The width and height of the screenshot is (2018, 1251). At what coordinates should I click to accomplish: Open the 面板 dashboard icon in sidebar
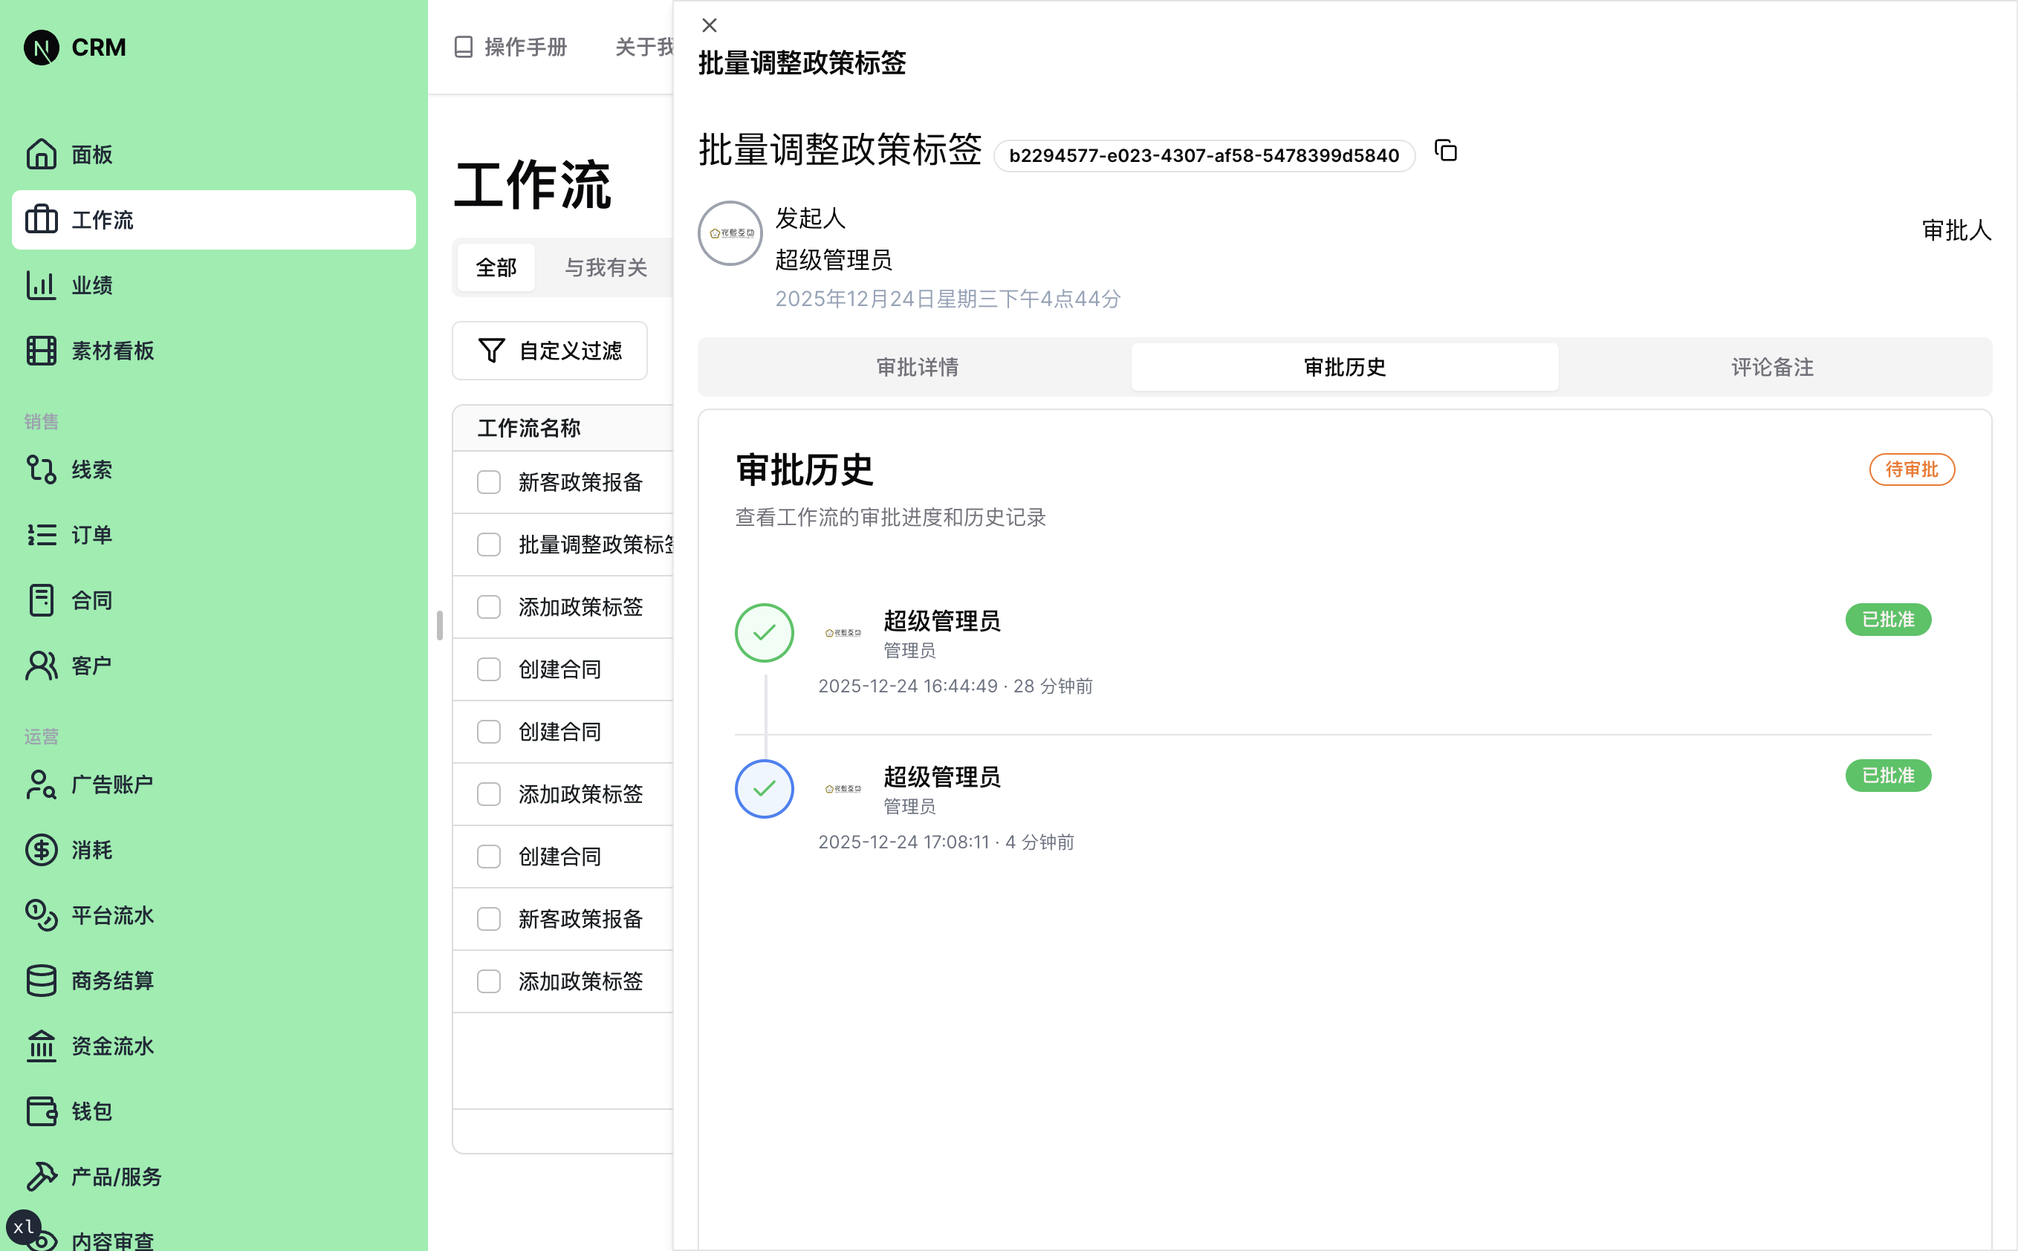pyautogui.click(x=42, y=154)
